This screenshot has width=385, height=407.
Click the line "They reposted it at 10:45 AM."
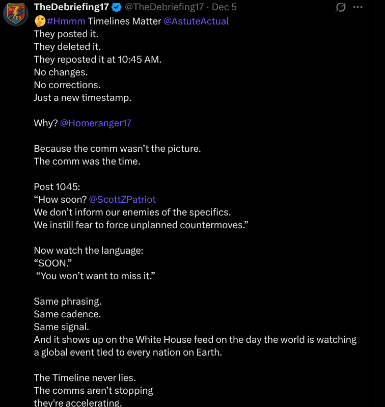coord(97,59)
